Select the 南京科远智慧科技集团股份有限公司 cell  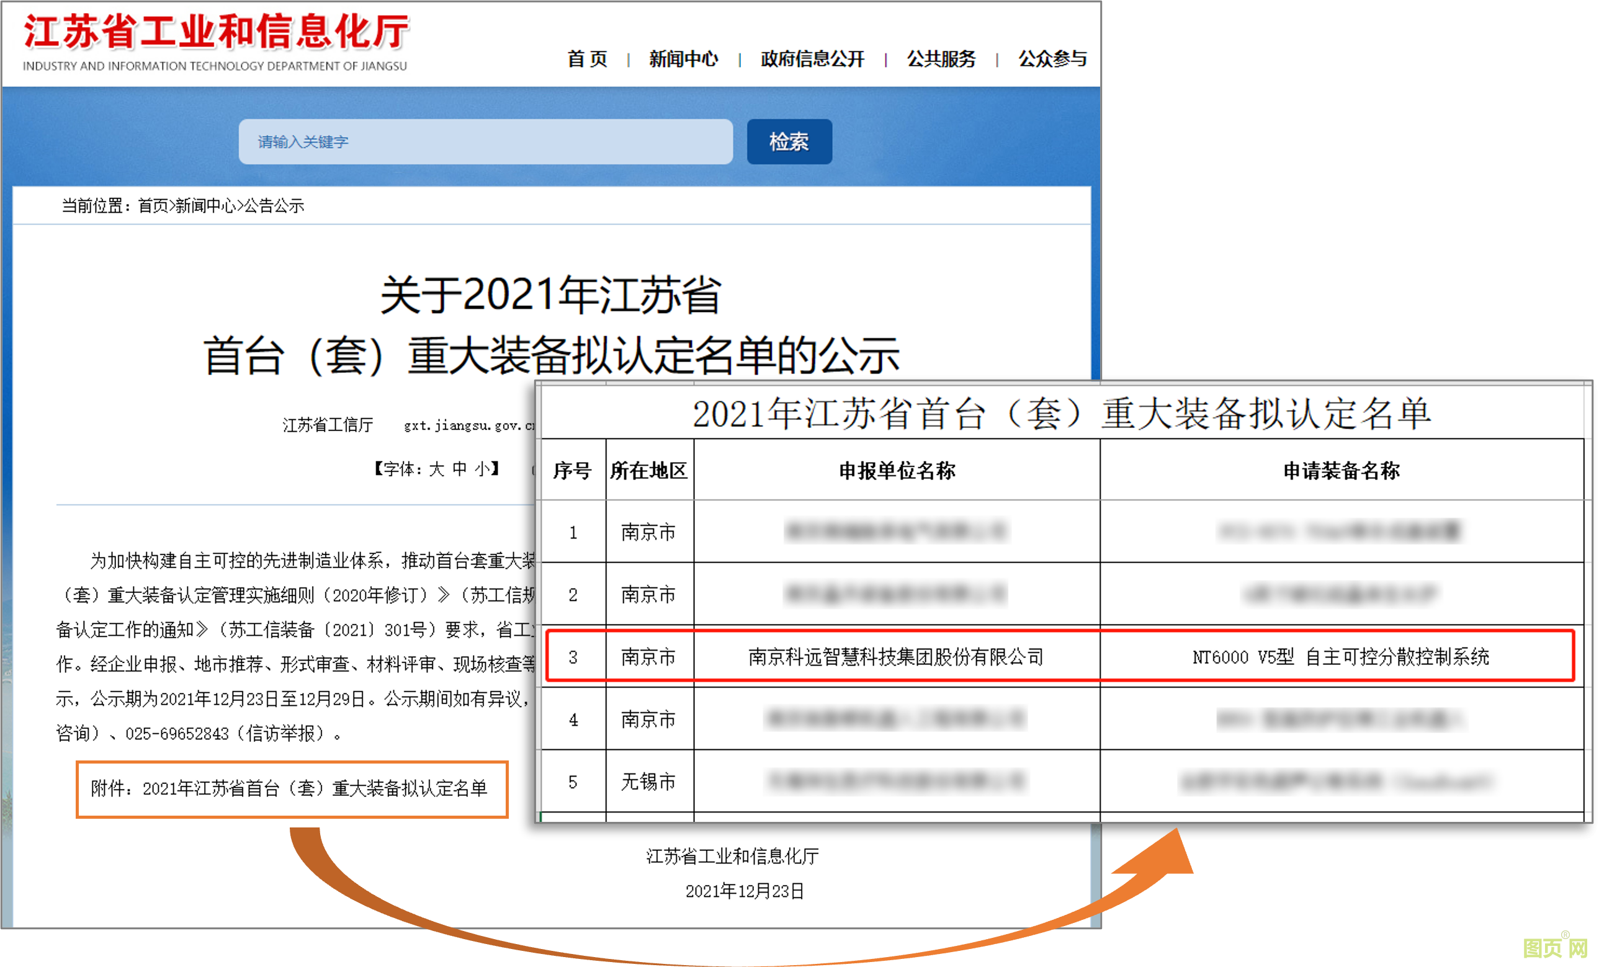coord(896,657)
